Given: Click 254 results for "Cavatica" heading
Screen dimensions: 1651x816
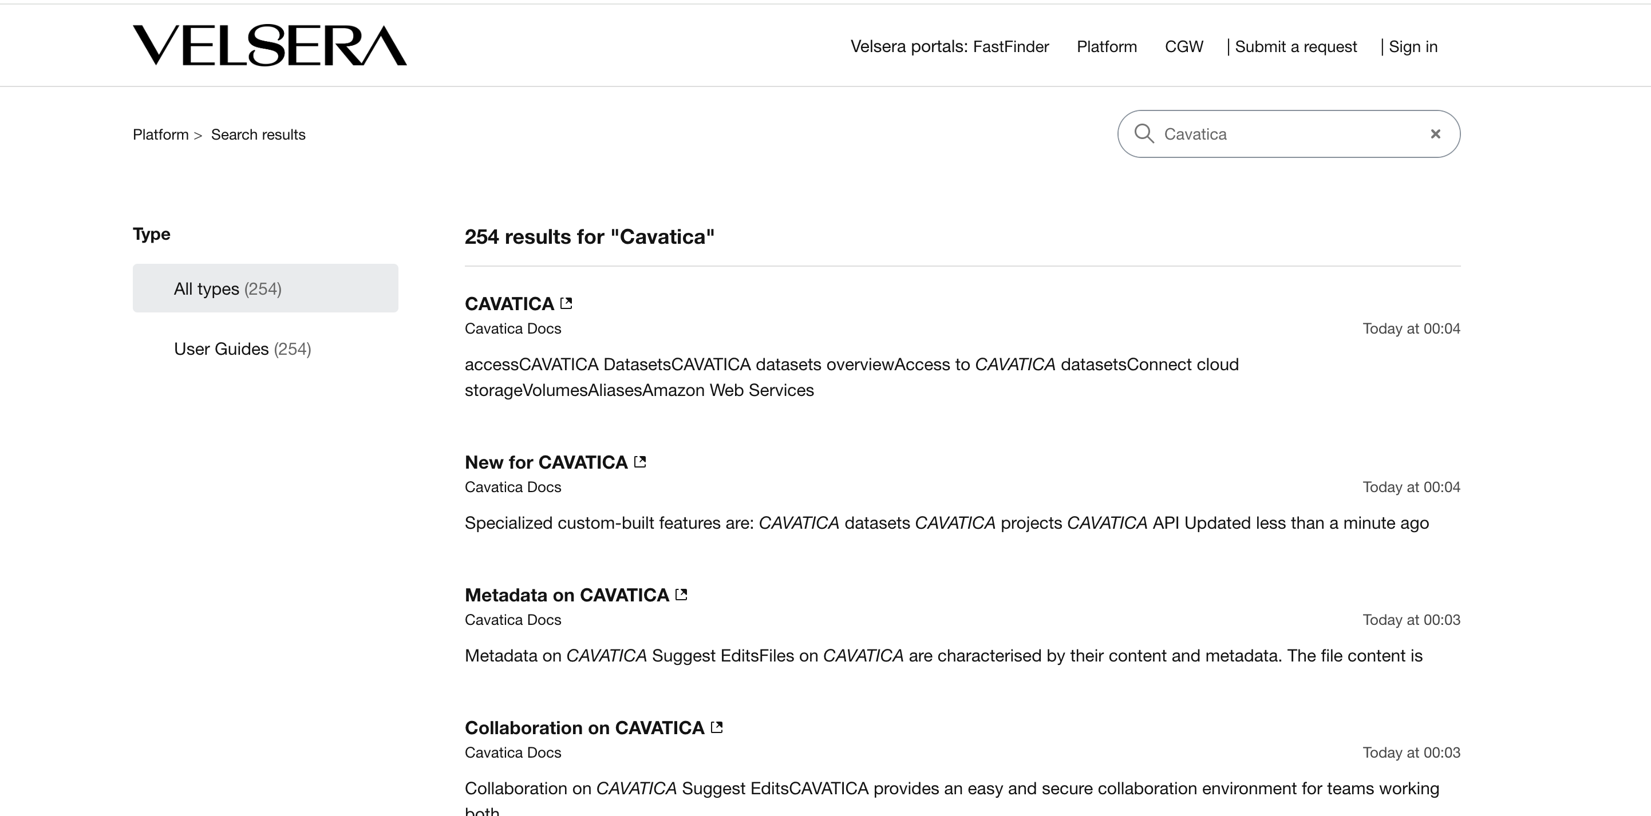Looking at the screenshot, I should (589, 237).
